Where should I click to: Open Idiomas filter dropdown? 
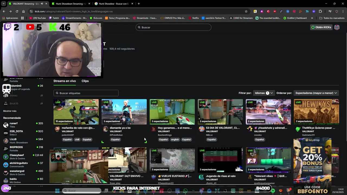click(x=264, y=93)
